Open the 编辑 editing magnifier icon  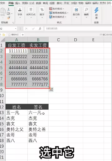point(86,10)
